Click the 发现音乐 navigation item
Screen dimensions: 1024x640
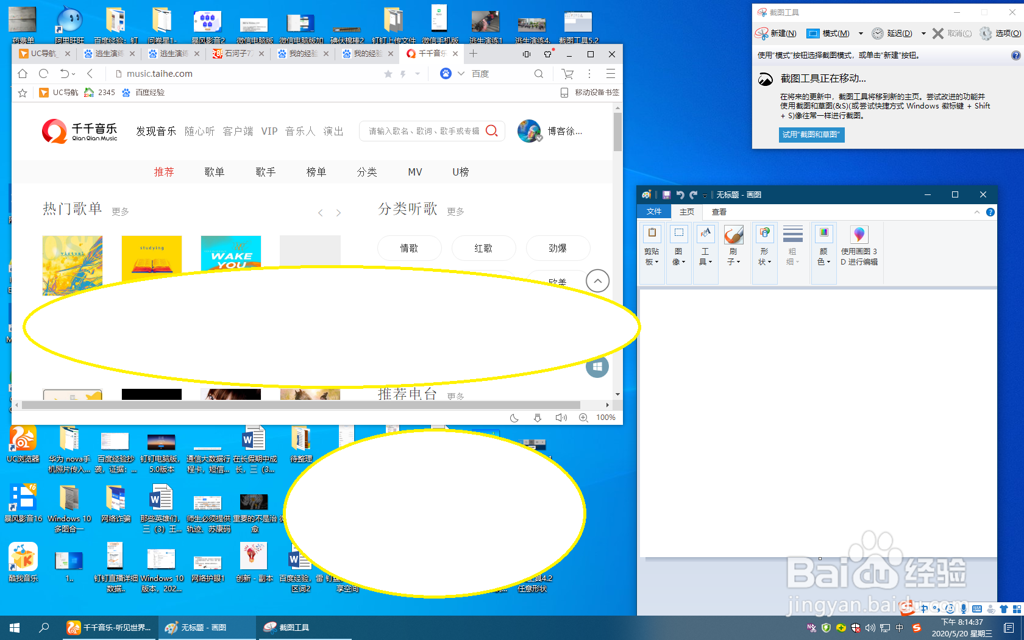pos(156,131)
